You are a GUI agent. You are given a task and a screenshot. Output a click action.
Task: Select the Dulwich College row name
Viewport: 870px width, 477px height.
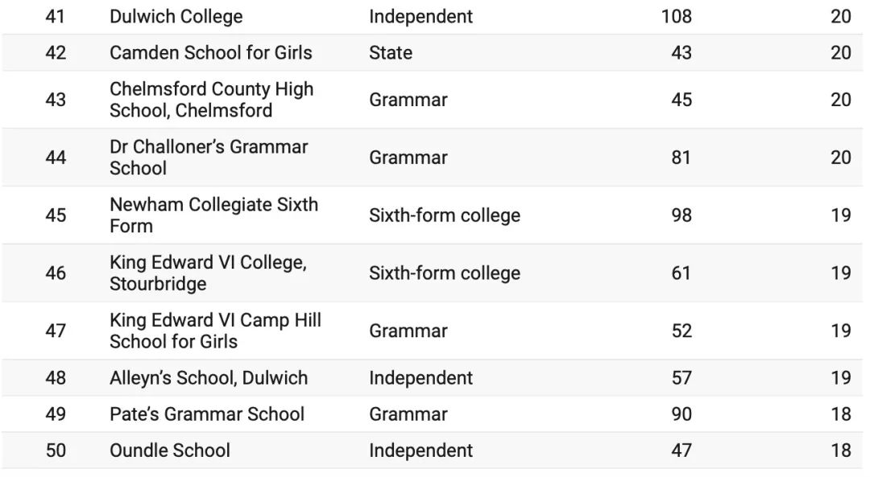pyautogui.click(x=176, y=17)
